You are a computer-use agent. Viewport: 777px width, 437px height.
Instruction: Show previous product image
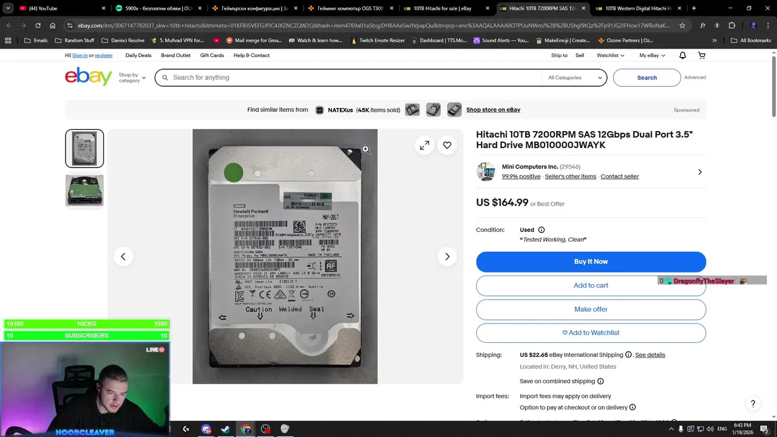123,257
